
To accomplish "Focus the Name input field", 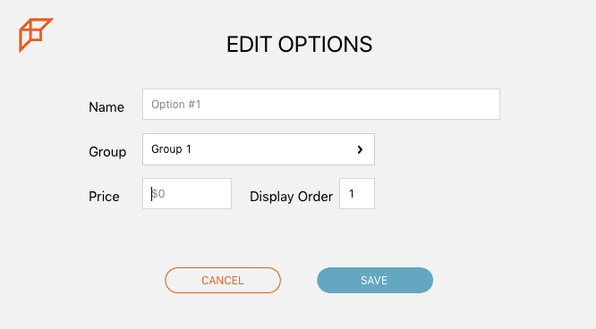I will (321, 104).
